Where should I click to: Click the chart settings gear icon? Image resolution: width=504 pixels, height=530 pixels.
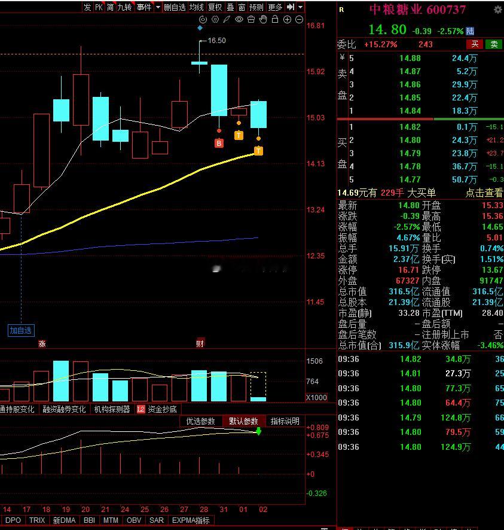coord(215,20)
